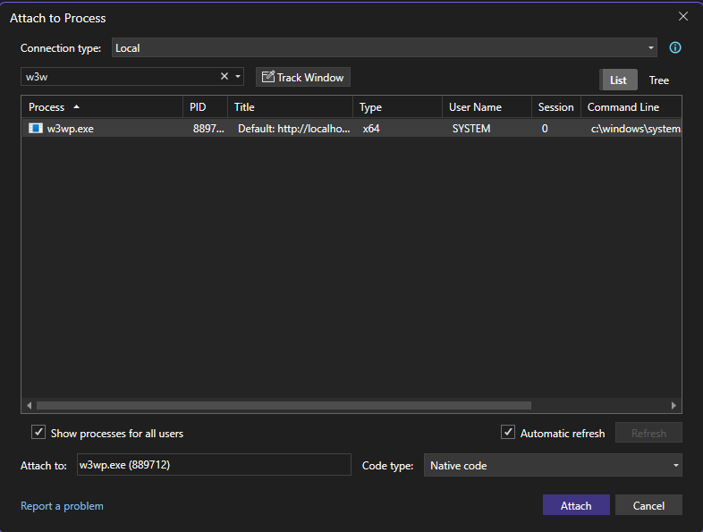This screenshot has height=532, width=703.
Task: Click the connection type info icon
Action: [675, 48]
